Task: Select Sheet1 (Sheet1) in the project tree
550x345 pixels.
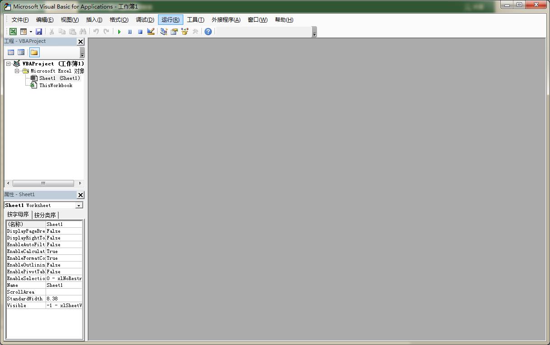Action: coord(60,78)
